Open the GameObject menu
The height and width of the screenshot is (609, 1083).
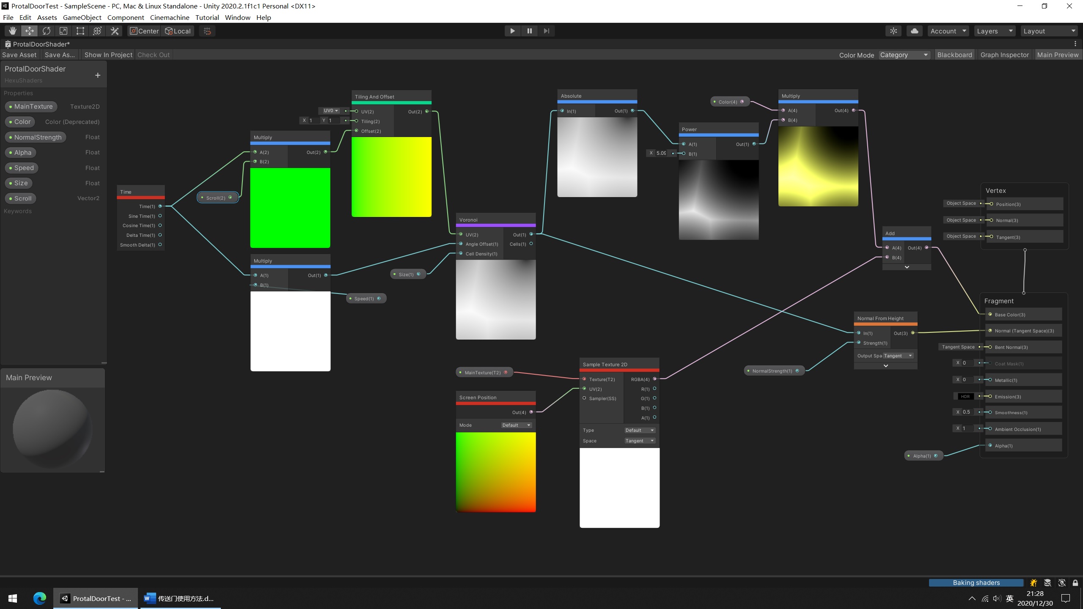click(x=82, y=17)
